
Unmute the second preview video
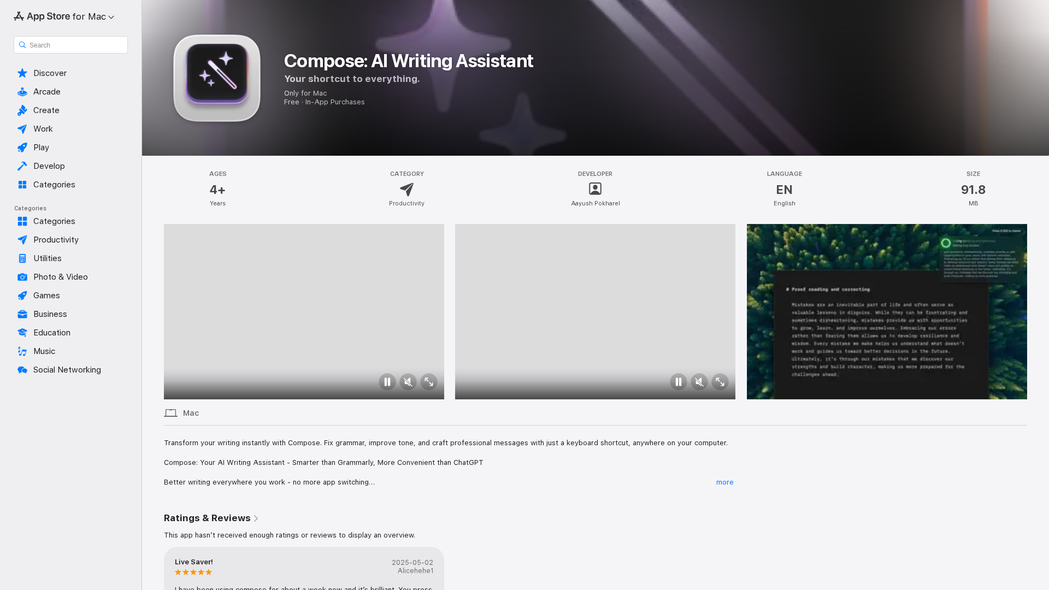click(x=699, y=382)
